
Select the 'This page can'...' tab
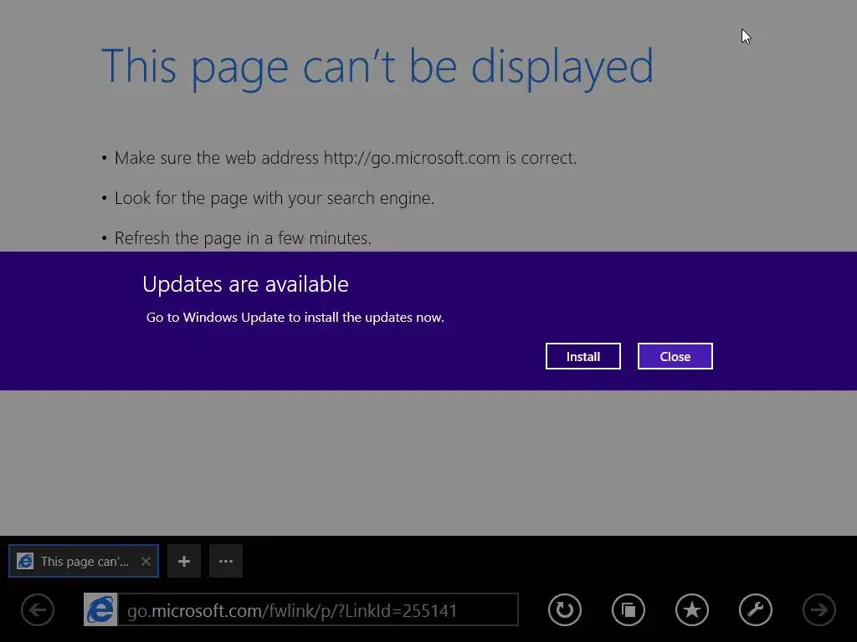pos(84,561)
